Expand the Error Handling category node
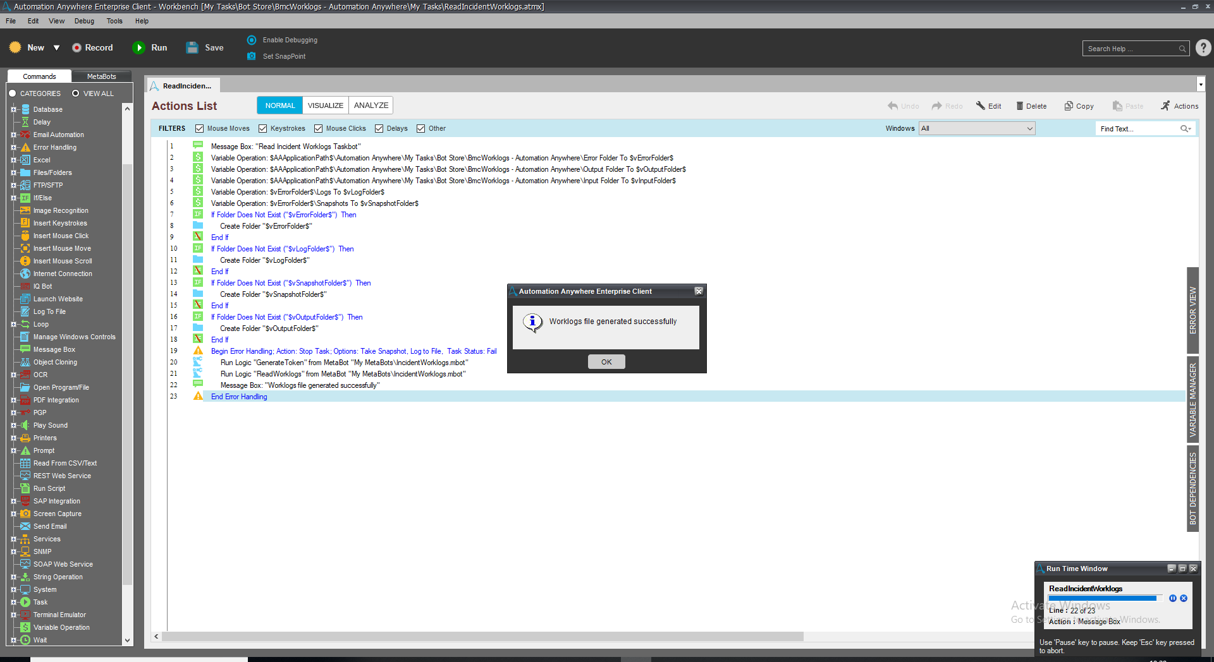 point(13,147)
